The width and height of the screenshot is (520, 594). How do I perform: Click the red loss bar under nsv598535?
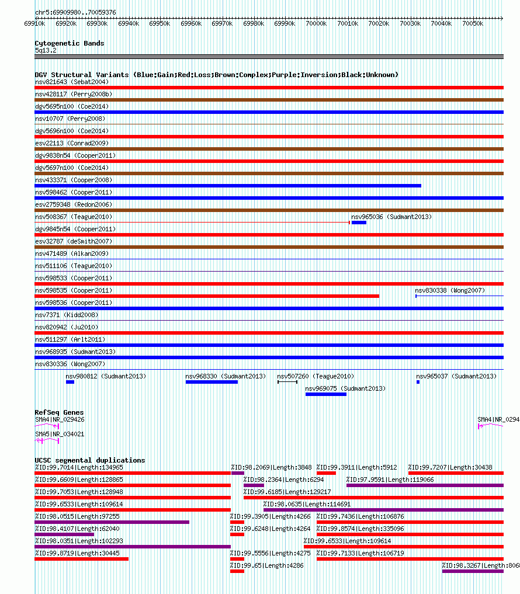(x=207, y=296)
